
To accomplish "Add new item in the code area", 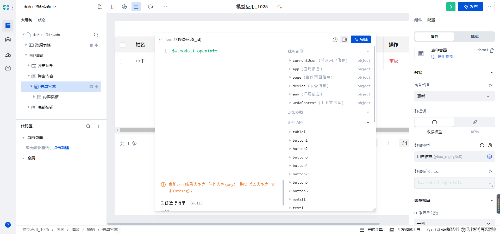I will (x=99, y=126).
